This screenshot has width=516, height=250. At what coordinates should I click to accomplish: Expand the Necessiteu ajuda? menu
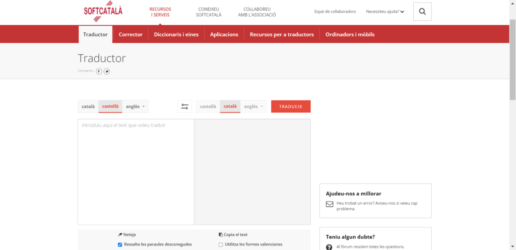385,12
